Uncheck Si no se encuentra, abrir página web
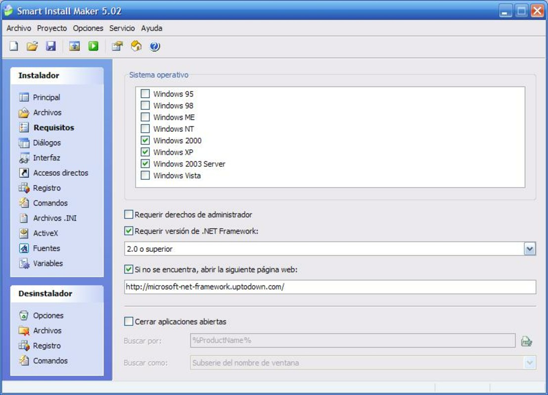Screen dimensions: 548x395 click(129, 269)
